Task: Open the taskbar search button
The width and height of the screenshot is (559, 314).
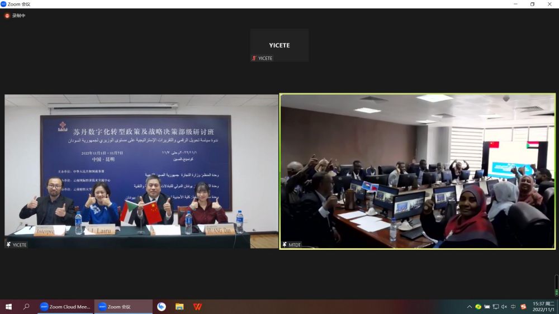Action: (x=26, y=307)
